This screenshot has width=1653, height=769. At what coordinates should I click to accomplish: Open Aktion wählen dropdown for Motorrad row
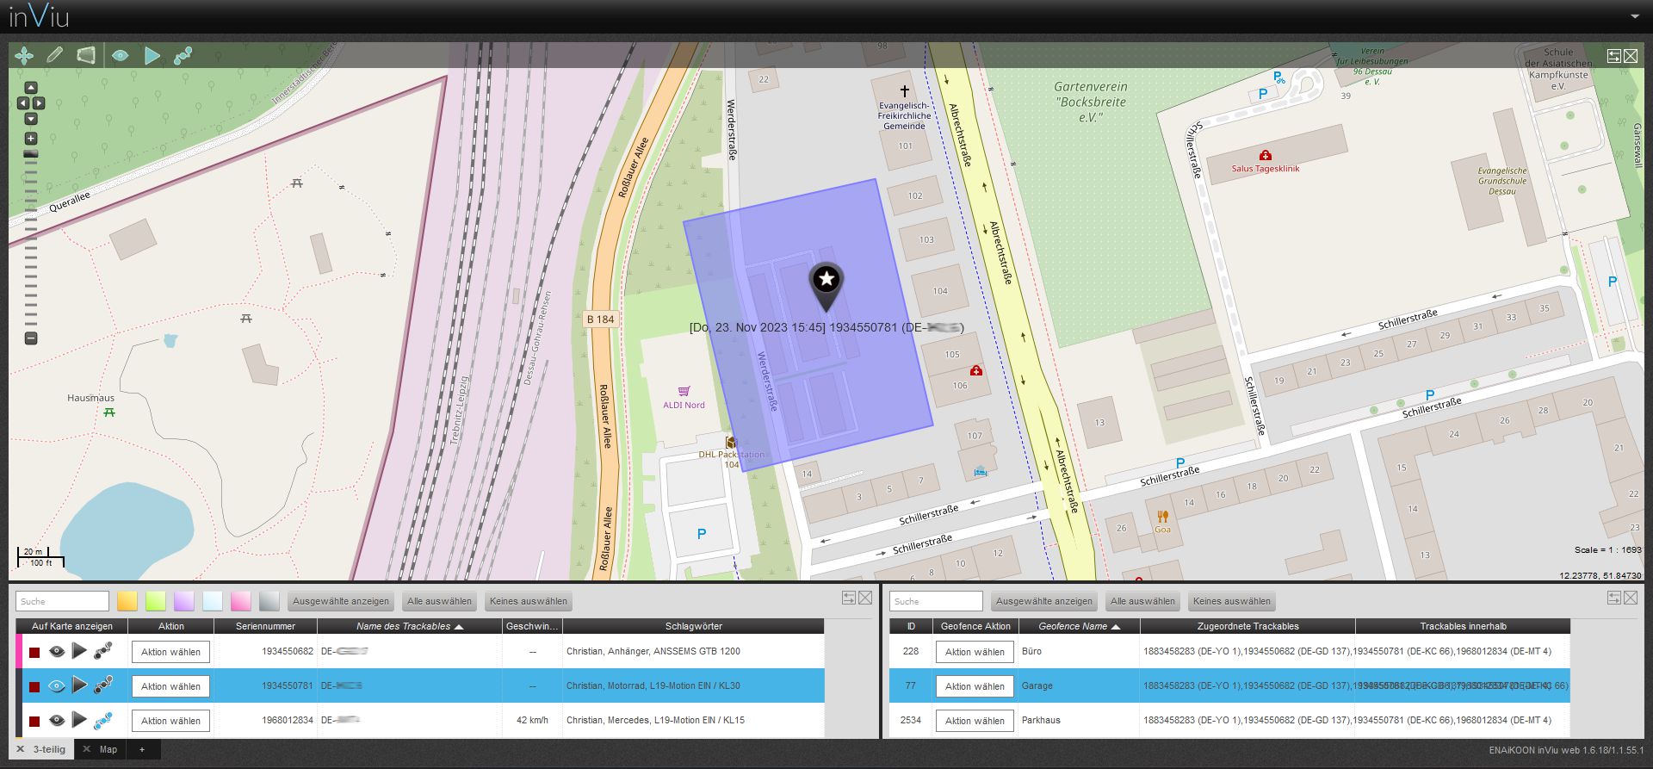pyautogui.click(x=170, y=686)
